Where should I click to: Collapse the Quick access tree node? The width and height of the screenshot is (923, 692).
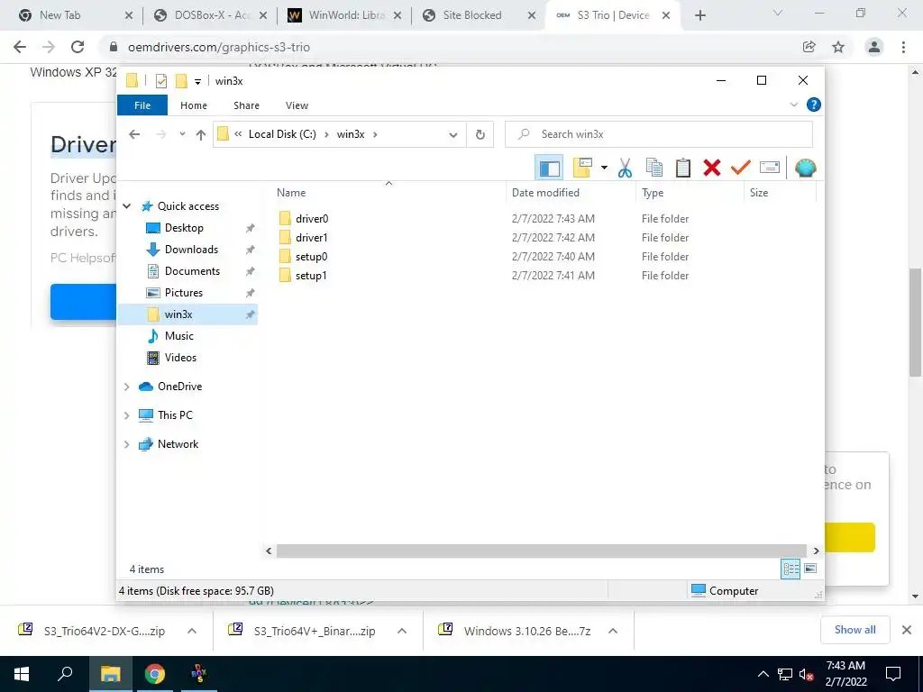pos(126,206)
